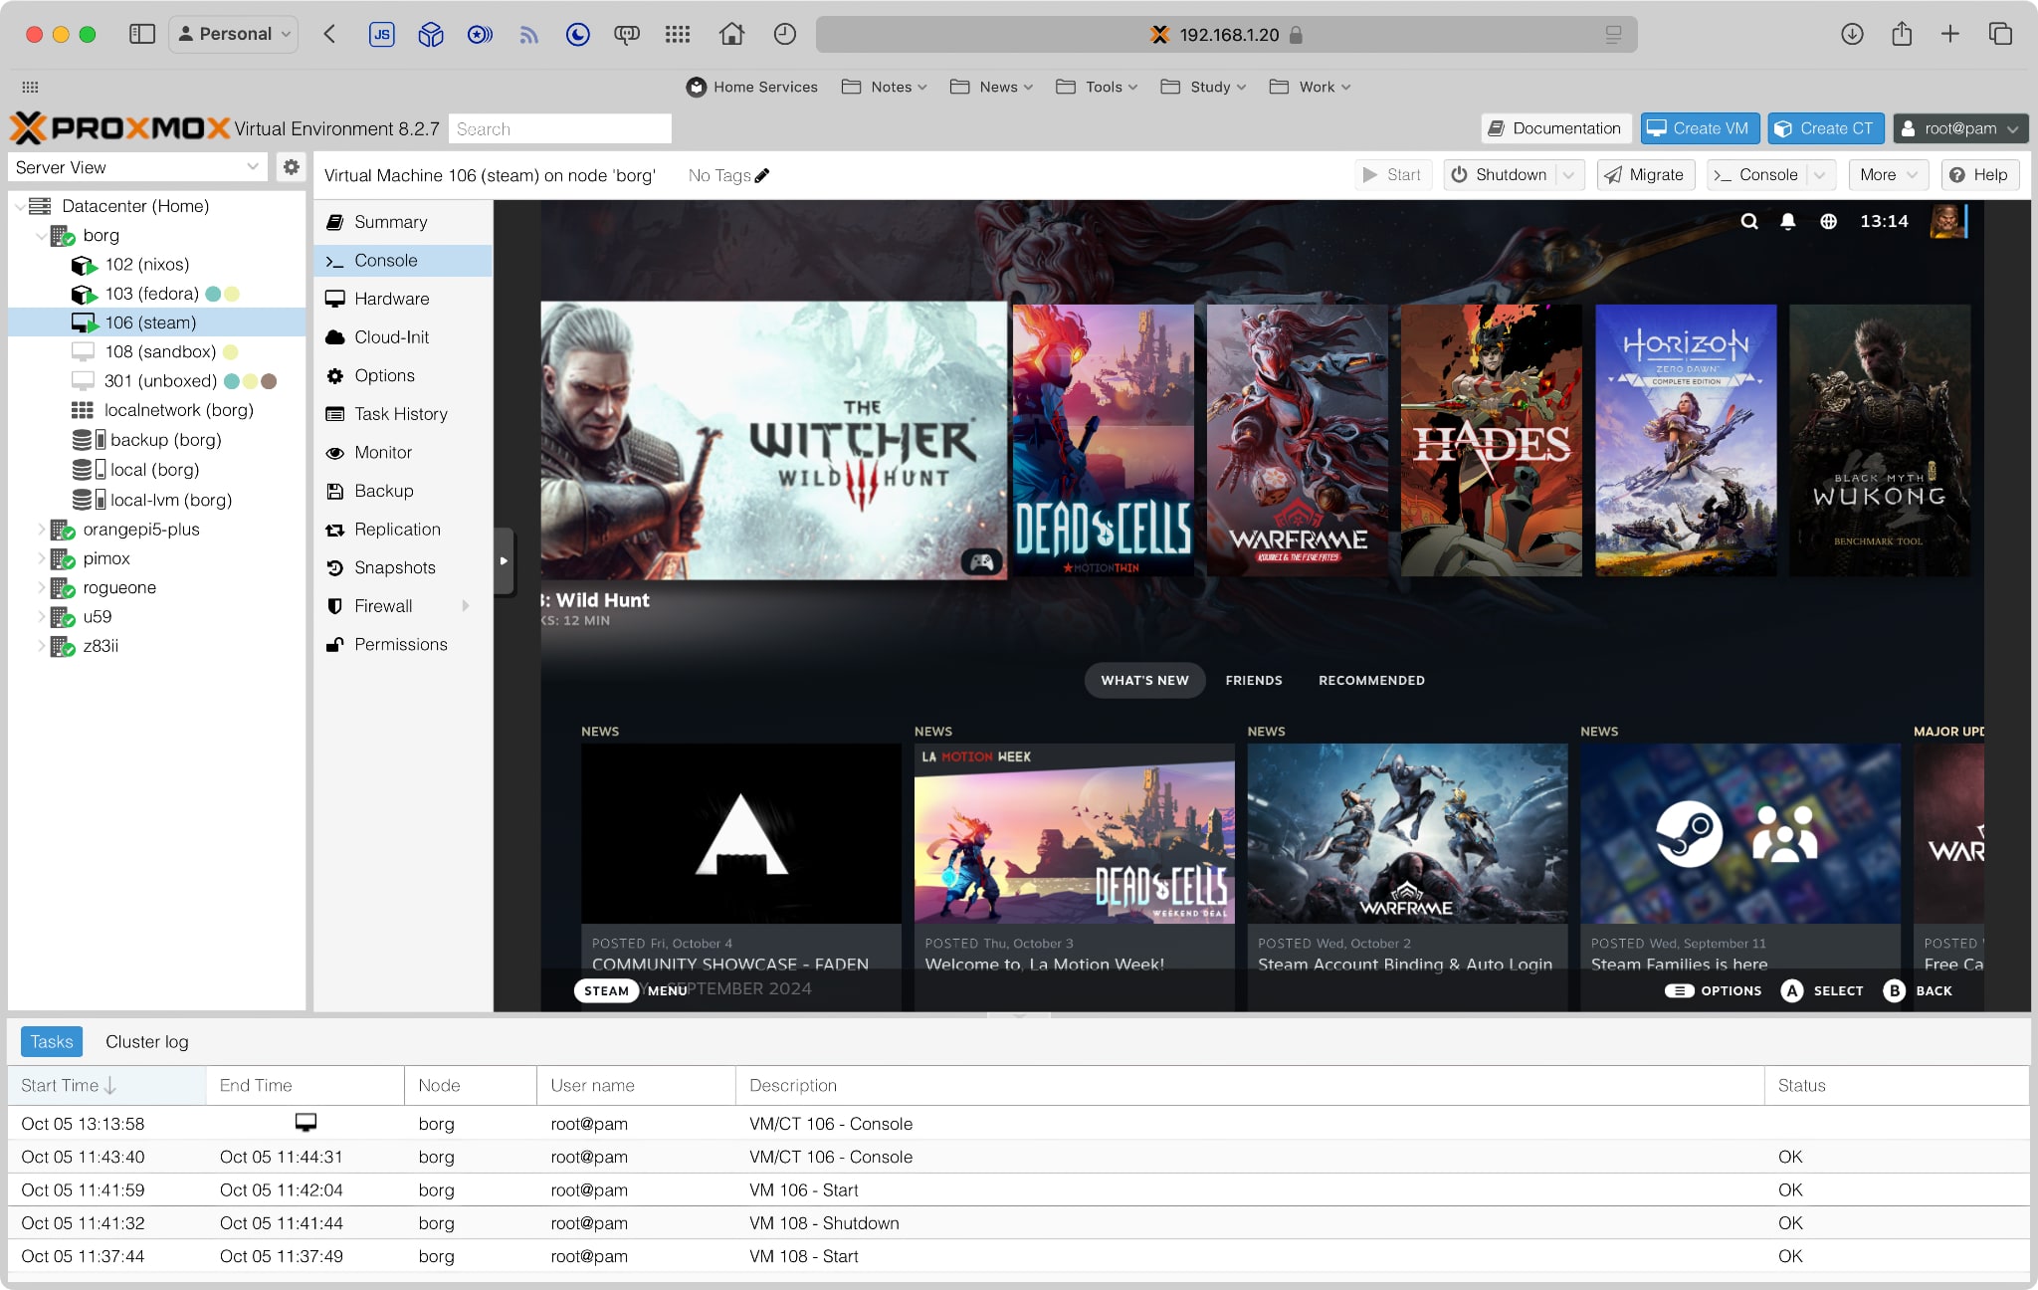Toggle the console side panel arrow
The width and height of the screenshot is (2038, 1290).
(504, 561)
